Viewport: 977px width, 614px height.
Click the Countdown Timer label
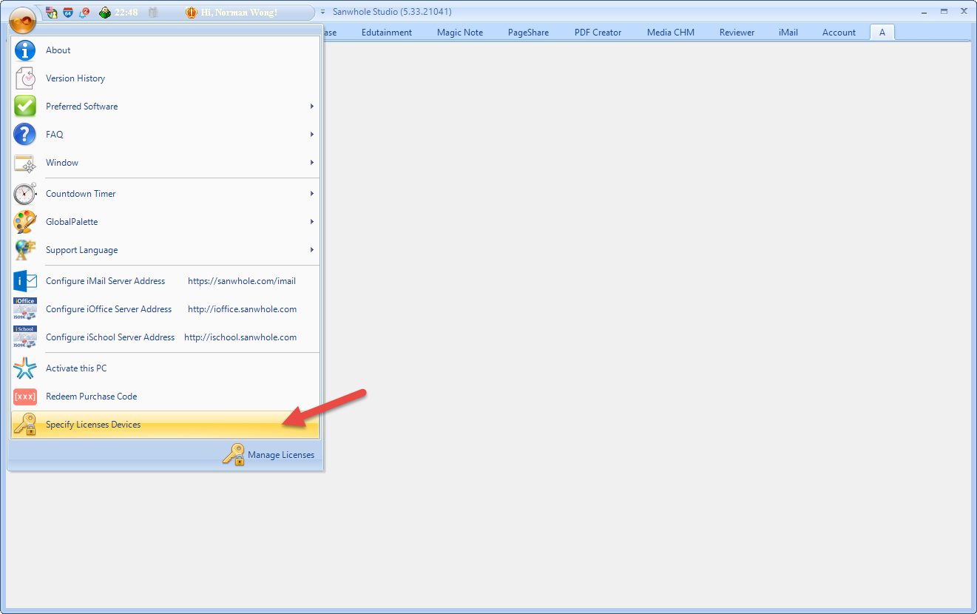(x=81, y=194)
